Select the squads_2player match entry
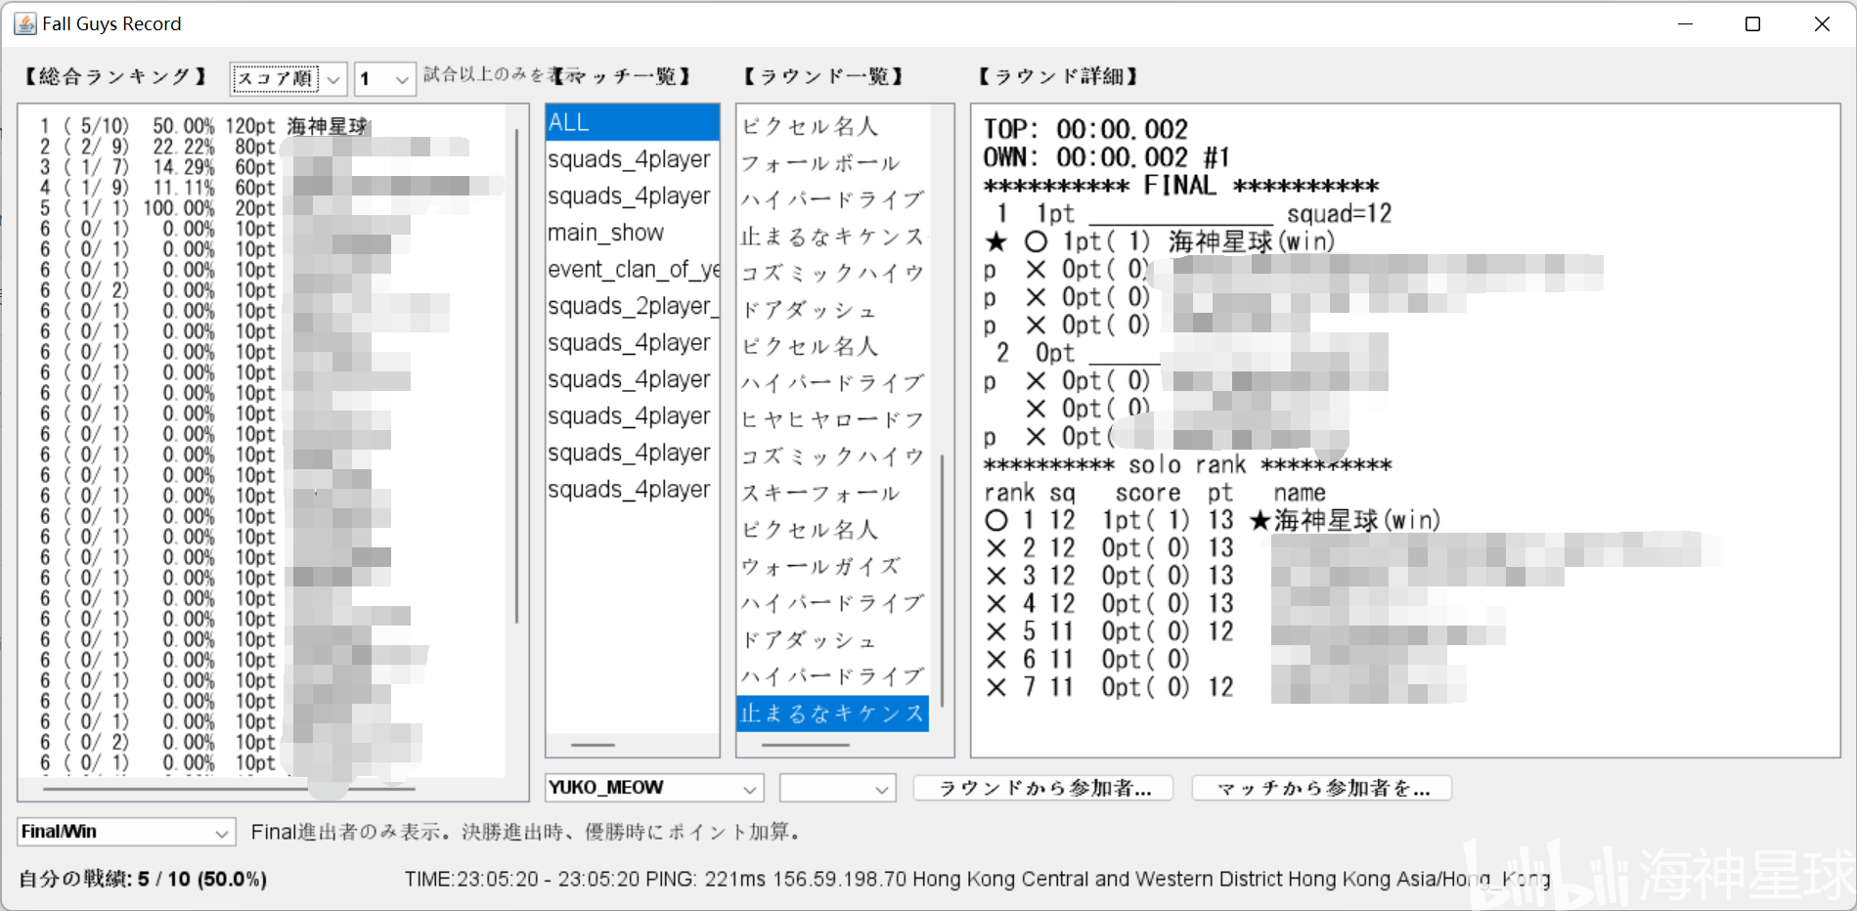The image size is (1857, 911). click(x=632, y=306)
